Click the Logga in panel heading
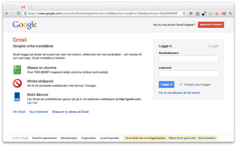 pos(165,46)
